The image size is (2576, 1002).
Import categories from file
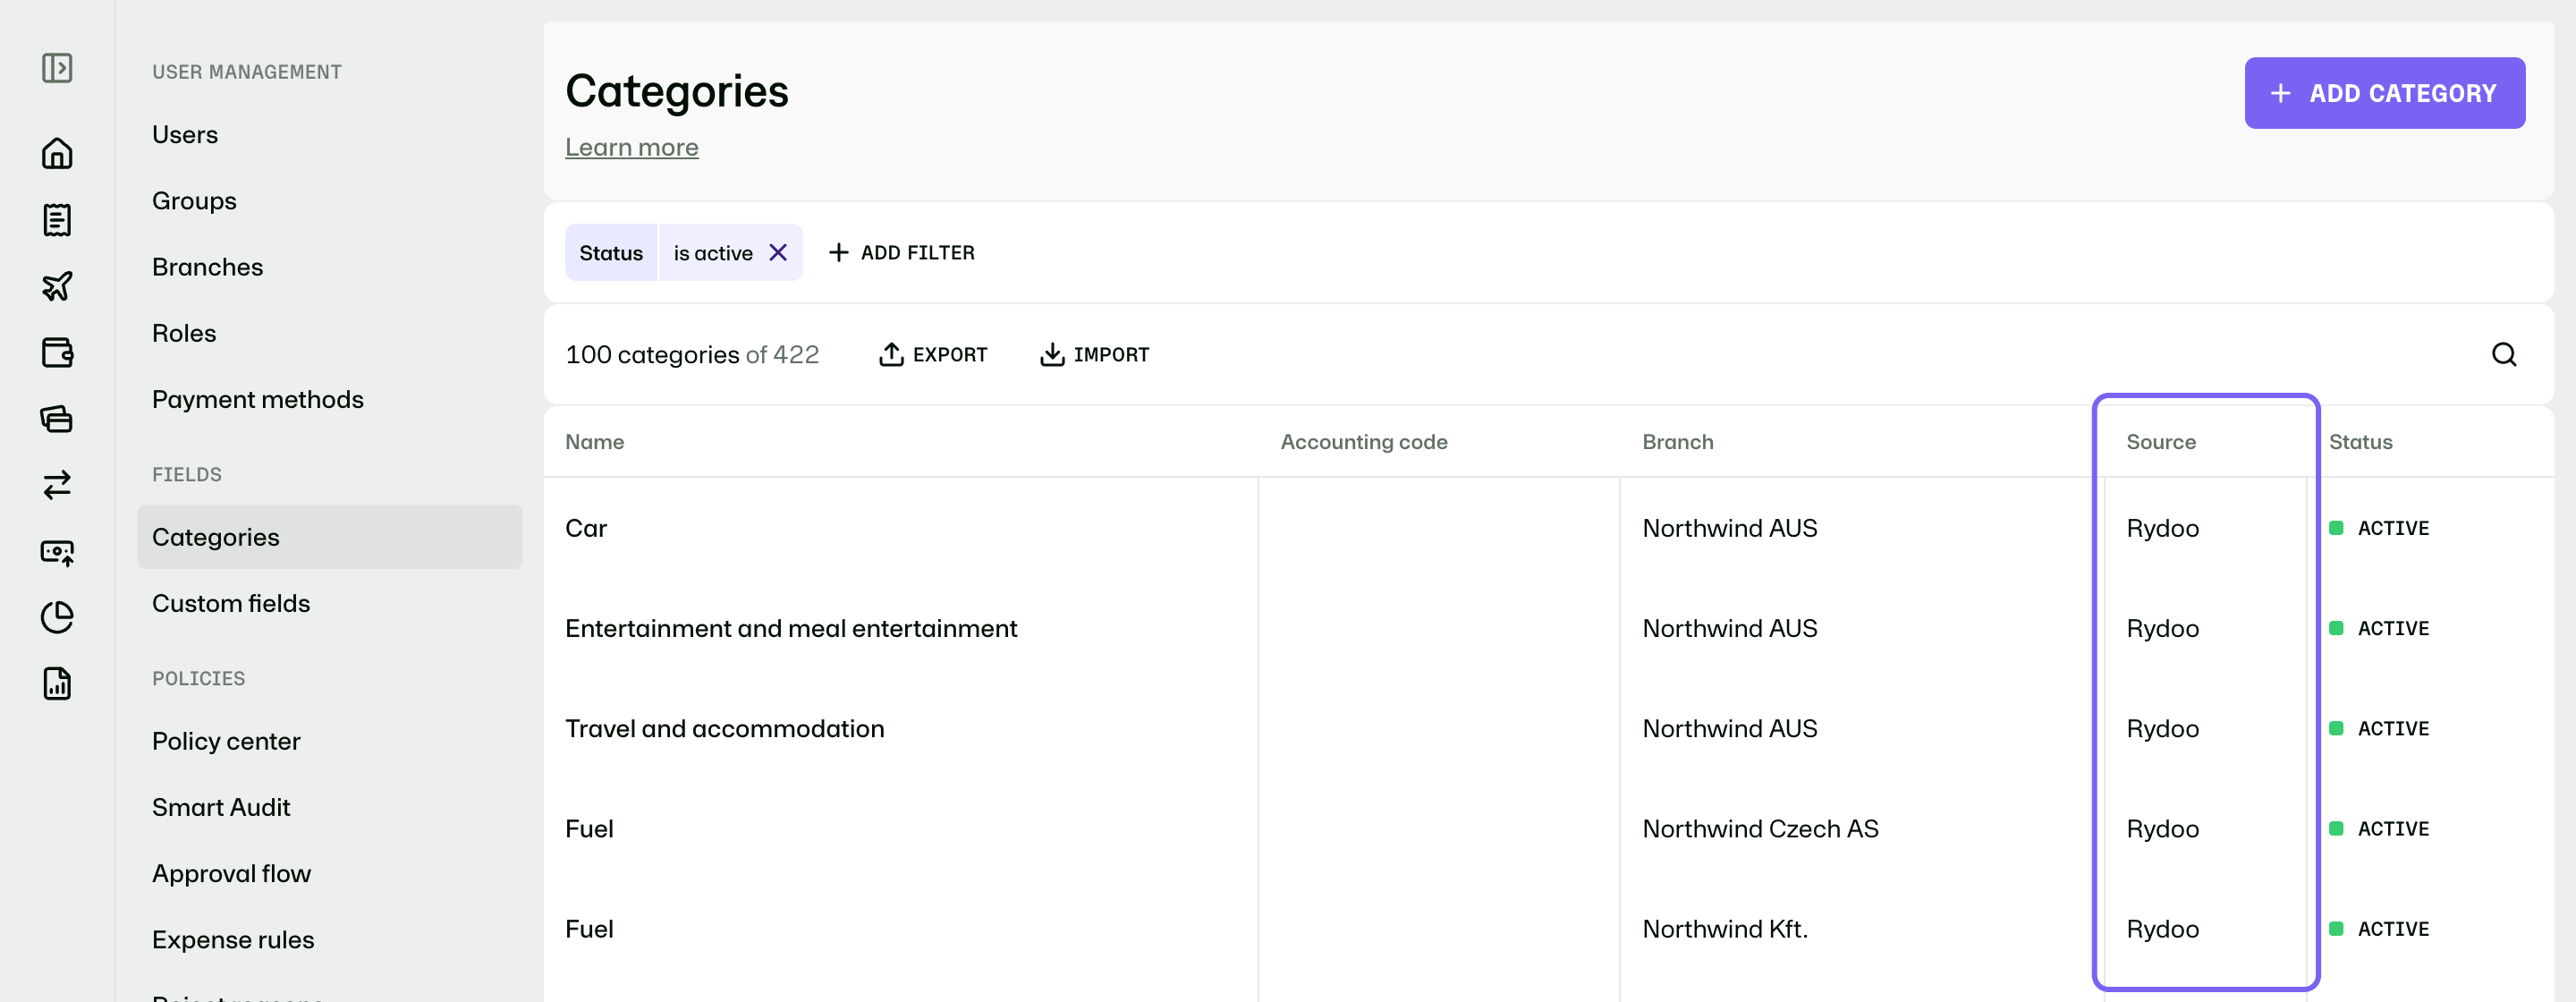pos(1095,354)
